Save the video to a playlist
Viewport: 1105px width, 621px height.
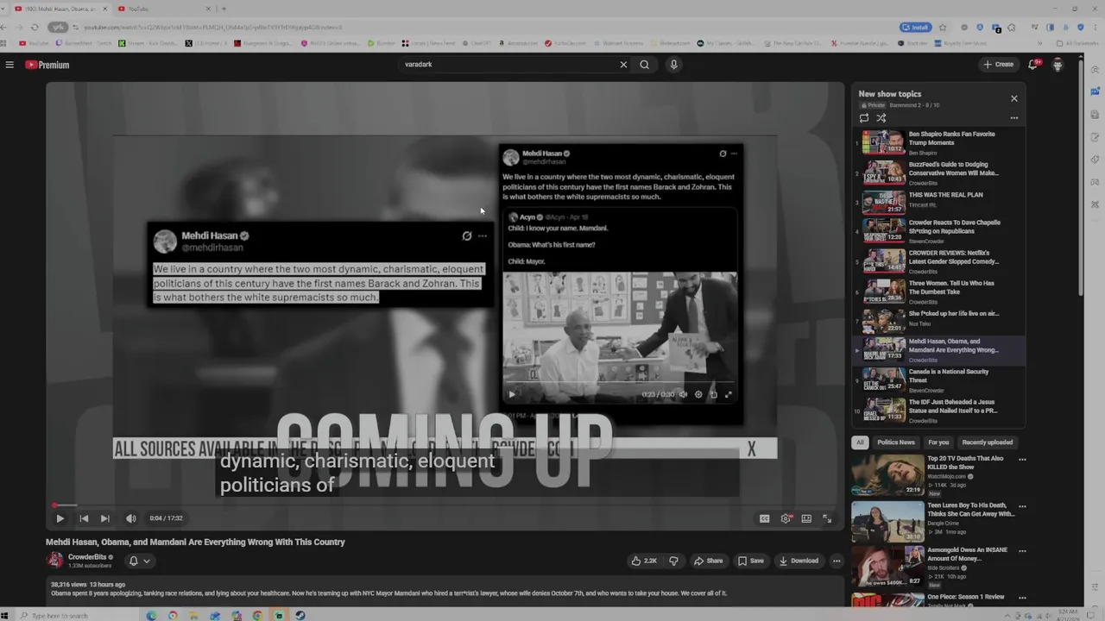(x=750, y=561)
